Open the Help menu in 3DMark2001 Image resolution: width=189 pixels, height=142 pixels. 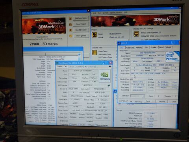pyautogui.click(x=125, y=12)
